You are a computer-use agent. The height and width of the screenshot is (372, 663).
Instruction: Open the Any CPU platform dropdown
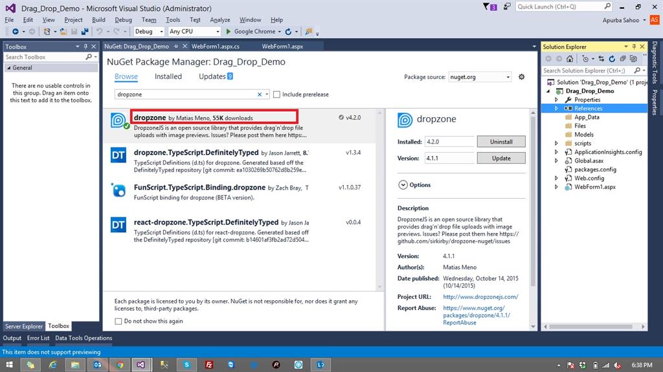click(x=194, y=31)
